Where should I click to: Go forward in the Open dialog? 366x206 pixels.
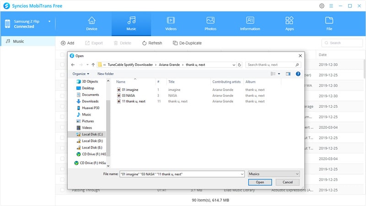coord(81,65)
